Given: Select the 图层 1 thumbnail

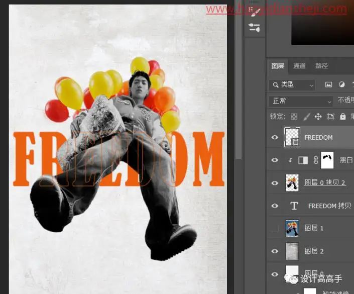Looking at the screenshot, I should pos(292,228).
